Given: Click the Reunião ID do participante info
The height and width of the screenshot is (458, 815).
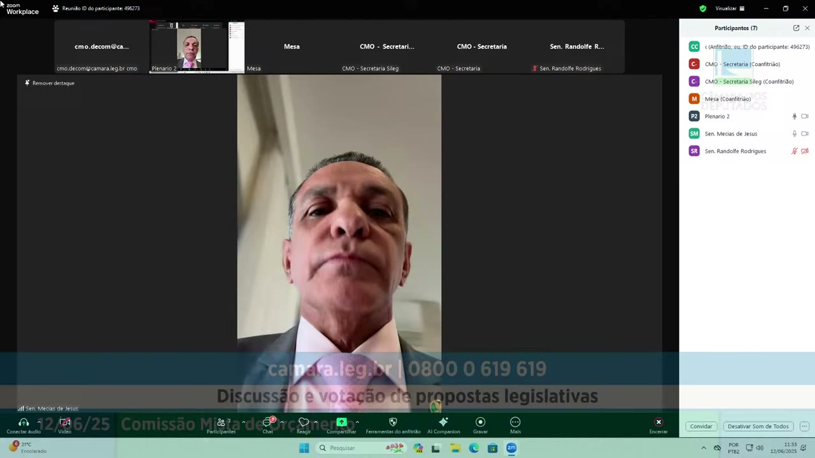Looking at the screenshot, I should click(x=96, y=8).
